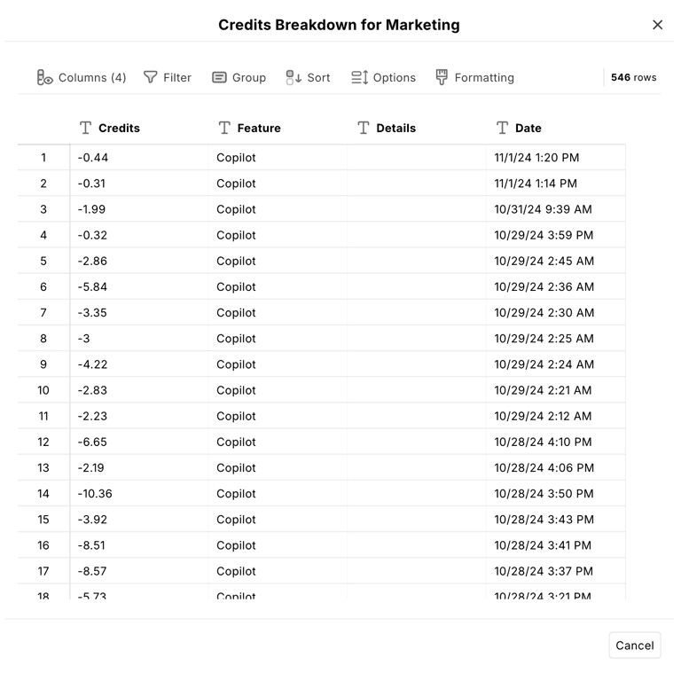Click the date 10/29/24 2:21 AM

(543, 390)
